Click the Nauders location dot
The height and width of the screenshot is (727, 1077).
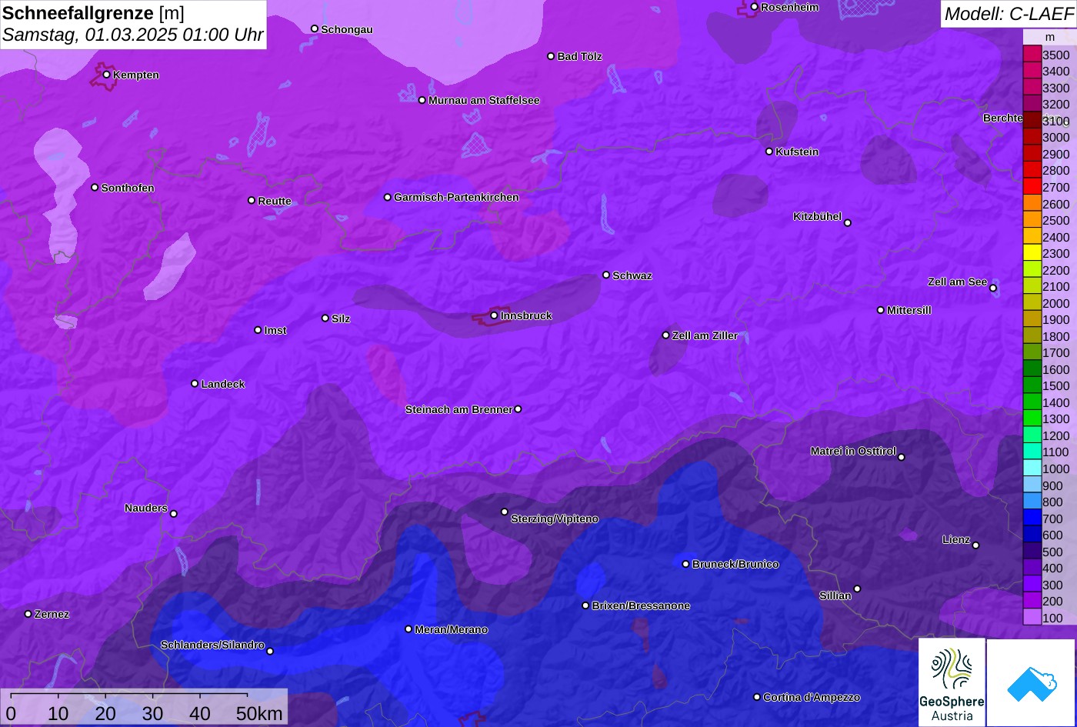(x=173, y=514)
